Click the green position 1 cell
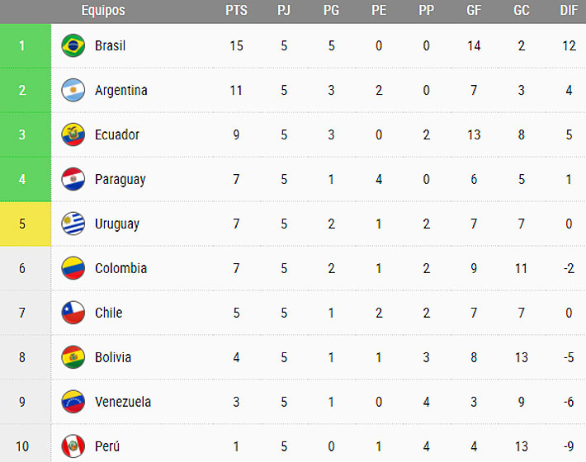This screenshot has height=462, width=586. pyautogui.click(x=22, y=45)
